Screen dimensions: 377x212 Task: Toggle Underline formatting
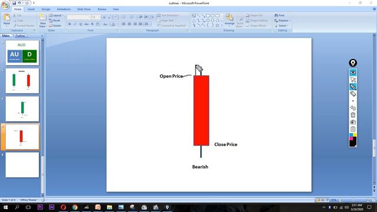[x=81, y=24]
